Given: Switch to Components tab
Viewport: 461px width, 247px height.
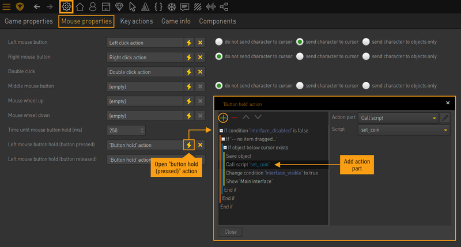Looking at the screenshot, I should pyautogui.click(x=218, y=21).
